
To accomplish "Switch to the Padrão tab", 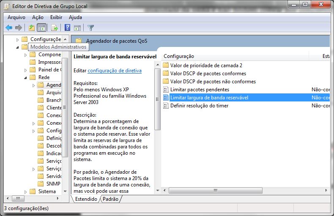I will [110, 199].
